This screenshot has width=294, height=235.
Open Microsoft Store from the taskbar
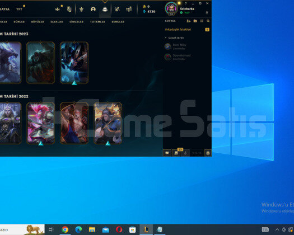pos(133,229)
